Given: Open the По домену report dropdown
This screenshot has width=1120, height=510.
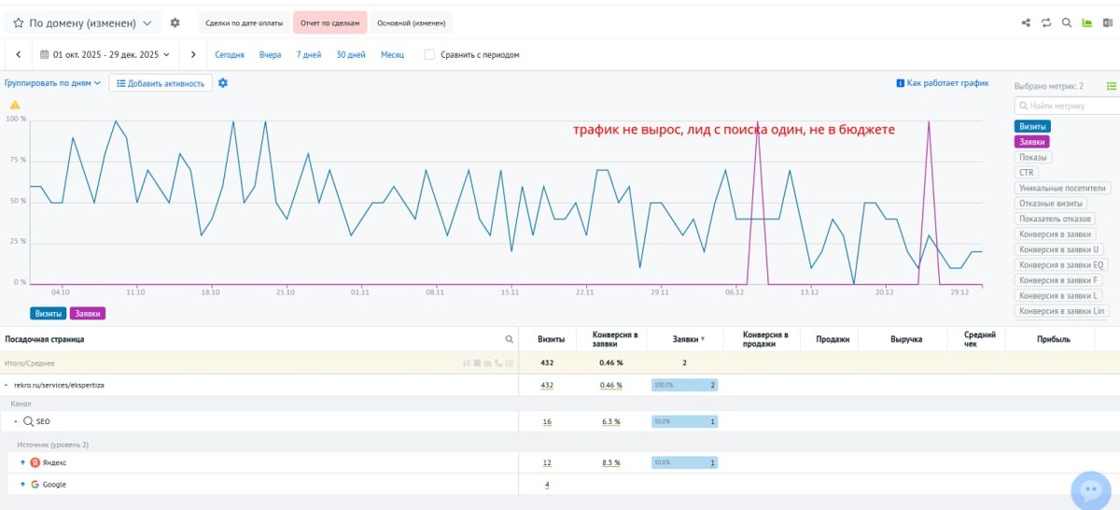Looking at the screenshot, I should pos(82,23).
